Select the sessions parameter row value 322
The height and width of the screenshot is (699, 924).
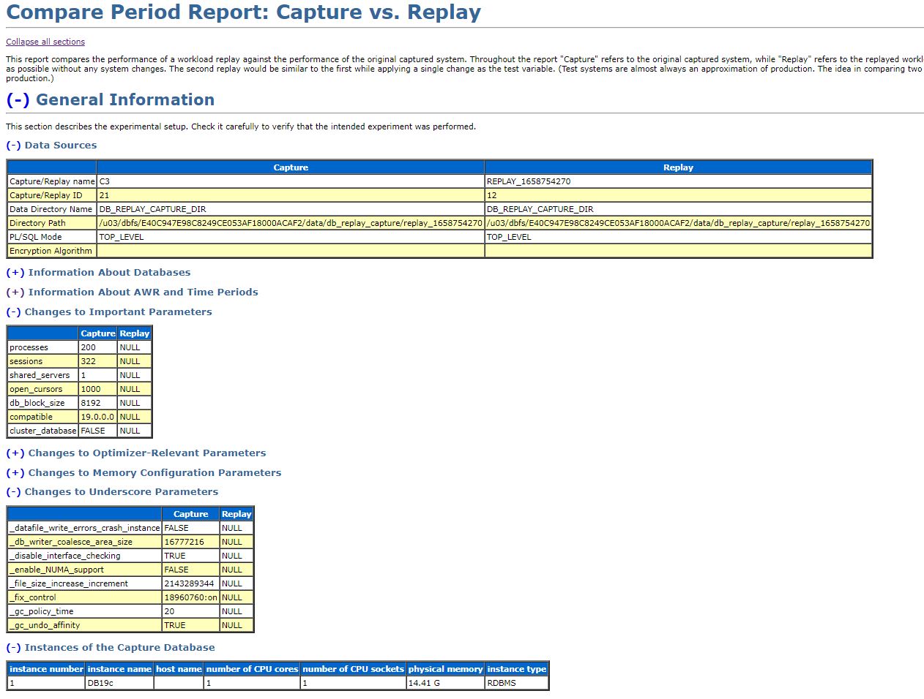pos(98,360)
